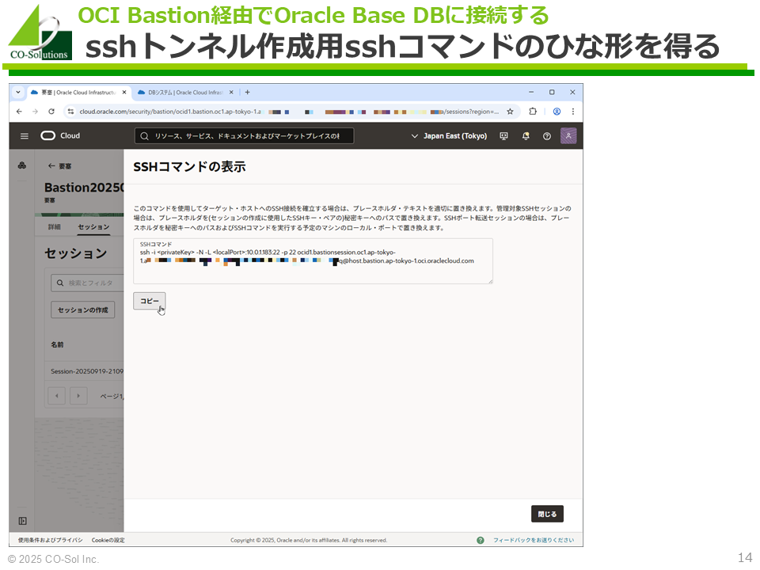Minimize the browser window

(x=531, y=92)
